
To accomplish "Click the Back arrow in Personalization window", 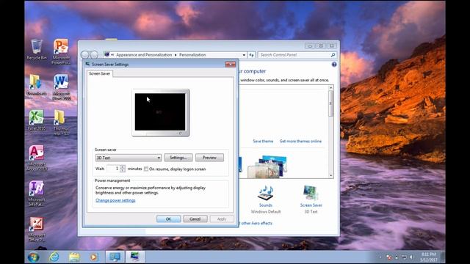I will 85,55.
